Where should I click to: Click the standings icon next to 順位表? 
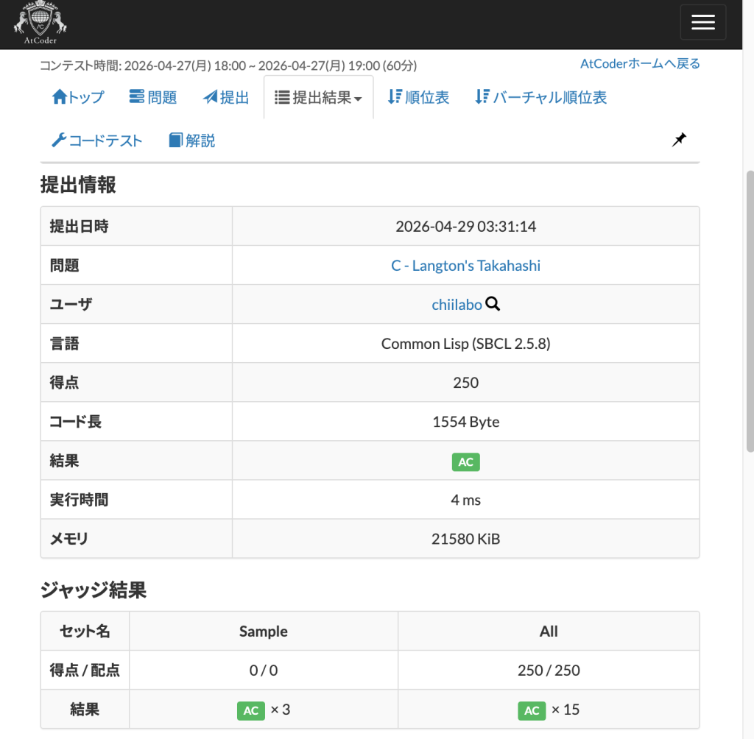[x=395, y=96]
